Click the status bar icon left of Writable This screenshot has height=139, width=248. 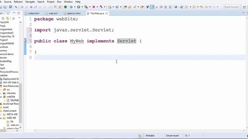pyautogui.click(x=139, y=136)
